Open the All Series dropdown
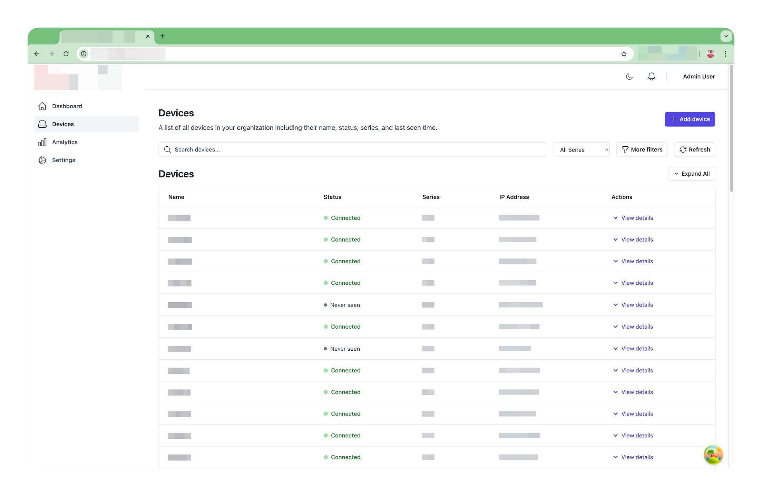 click(582, 149)
